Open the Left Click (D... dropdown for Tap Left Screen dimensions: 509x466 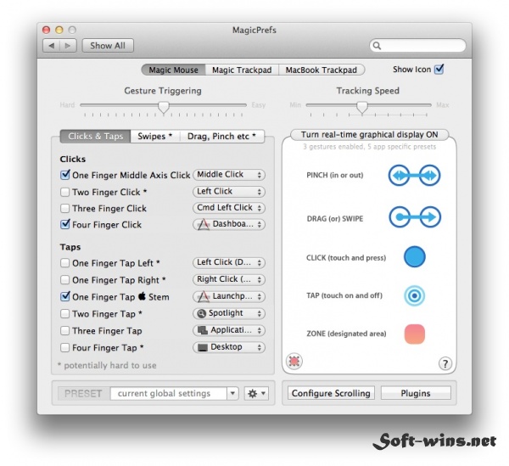(x=229, y=262)
